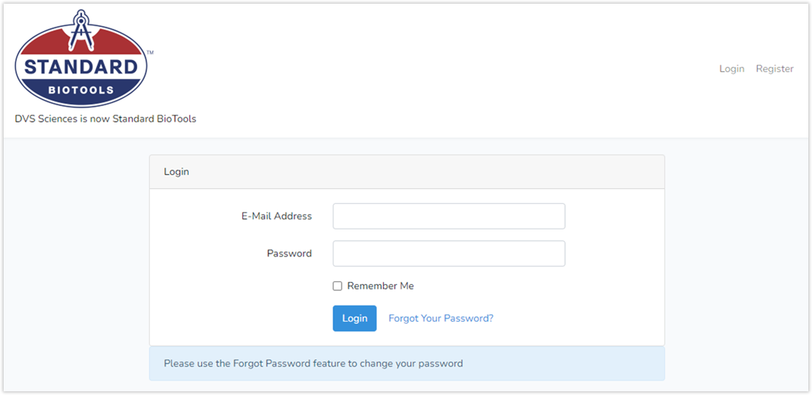Click the BIOTOOLS text in the logo

tap(81, 90)
